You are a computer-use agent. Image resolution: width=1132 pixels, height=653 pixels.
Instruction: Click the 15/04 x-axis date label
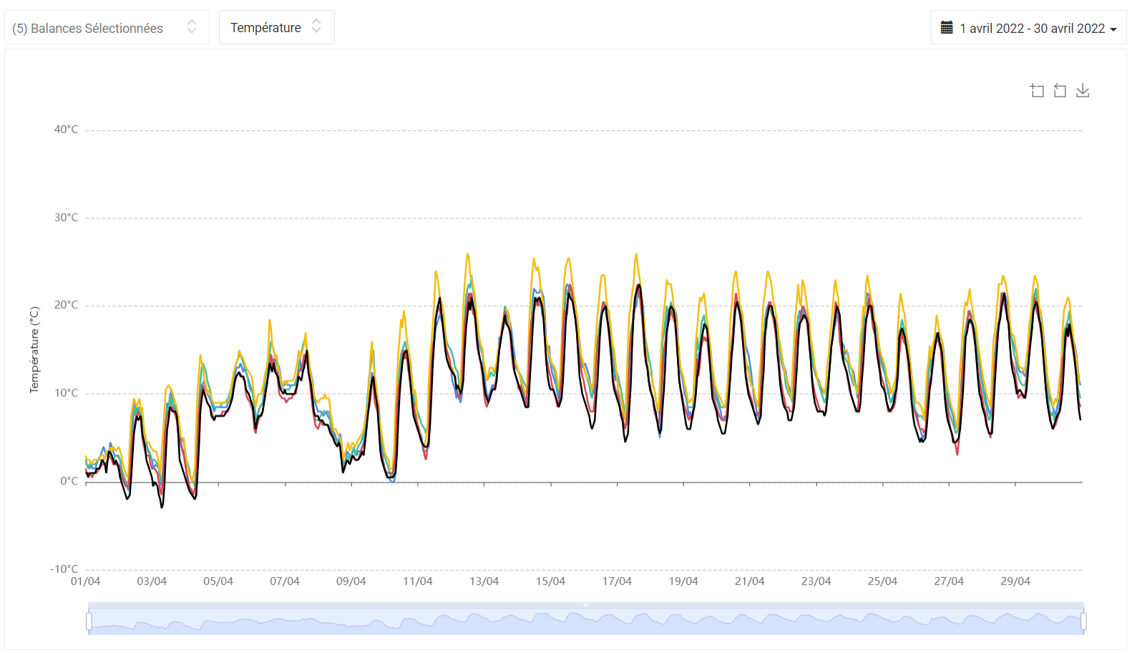coord(550,581)
